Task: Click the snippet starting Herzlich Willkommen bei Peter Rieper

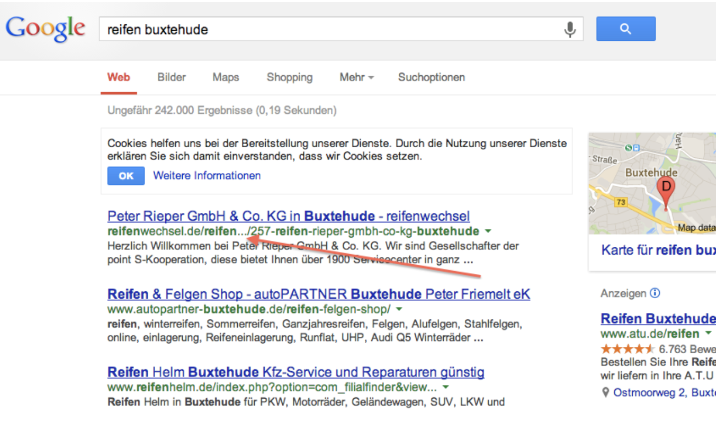Action: tap(313, 253)
